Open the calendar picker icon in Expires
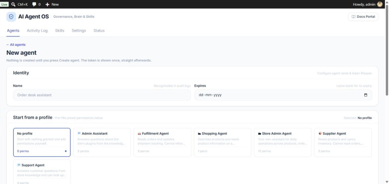 pyautogui.click(x=366, y=95)
